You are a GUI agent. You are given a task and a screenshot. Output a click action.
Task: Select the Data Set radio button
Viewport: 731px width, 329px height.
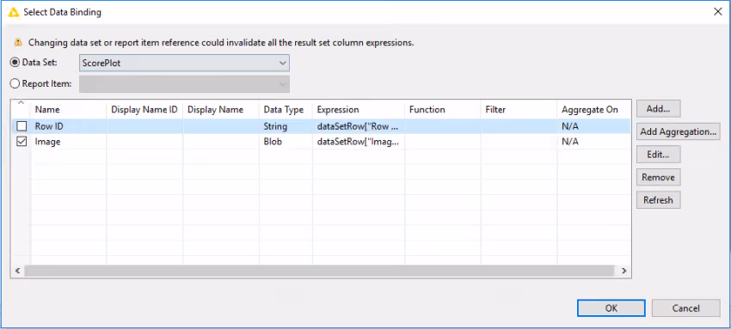[15, 63]
